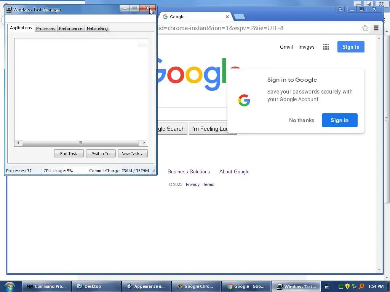390x292 pixels.
Task: Select the Networking tab
Action: (x=97, y=29)
